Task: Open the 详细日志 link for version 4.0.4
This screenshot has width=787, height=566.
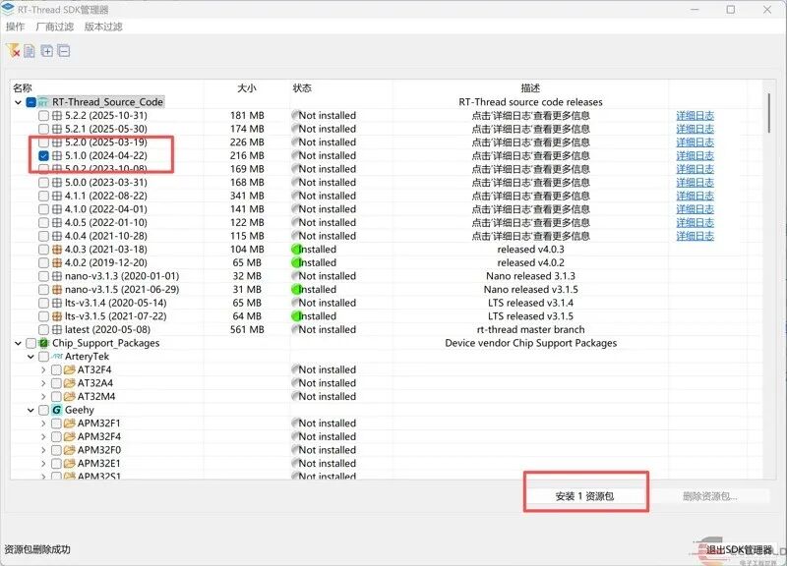Action: [695, 236]
